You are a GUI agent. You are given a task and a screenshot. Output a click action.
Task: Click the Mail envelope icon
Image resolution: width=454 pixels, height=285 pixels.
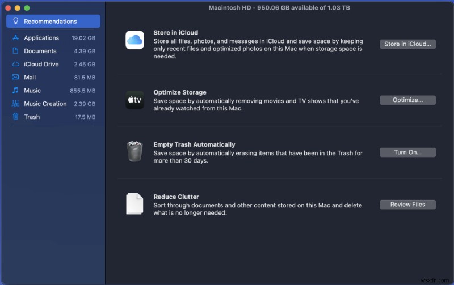coord(16,77)
